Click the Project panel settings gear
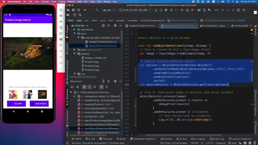The width and height of the screenshot is (258, 145). point(115,25)
